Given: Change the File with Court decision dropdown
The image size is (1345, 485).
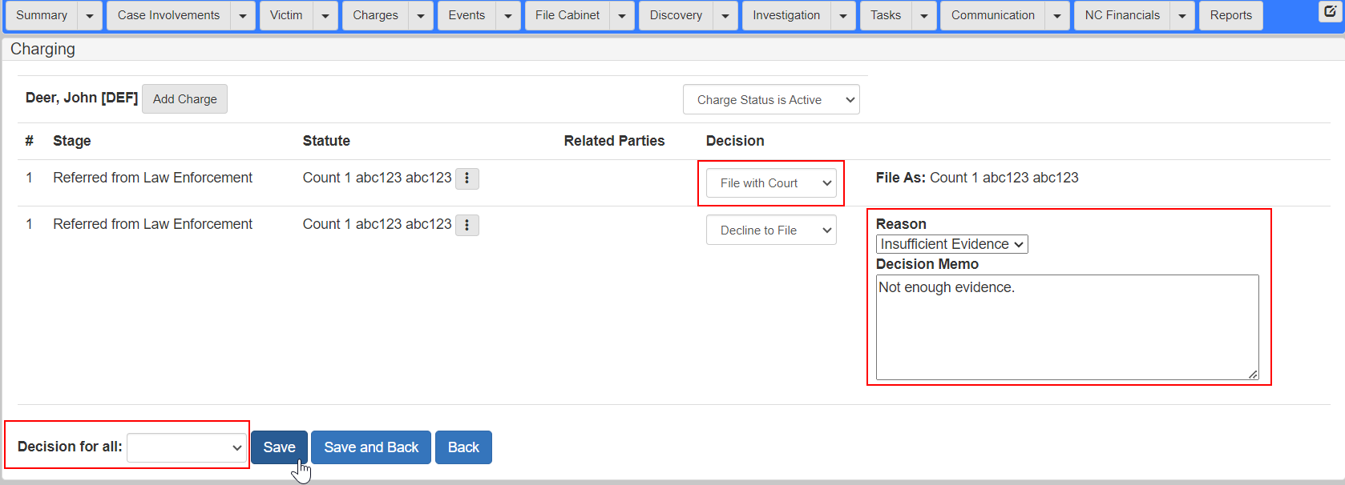Looking at the screenshot, I should point(770,183).
